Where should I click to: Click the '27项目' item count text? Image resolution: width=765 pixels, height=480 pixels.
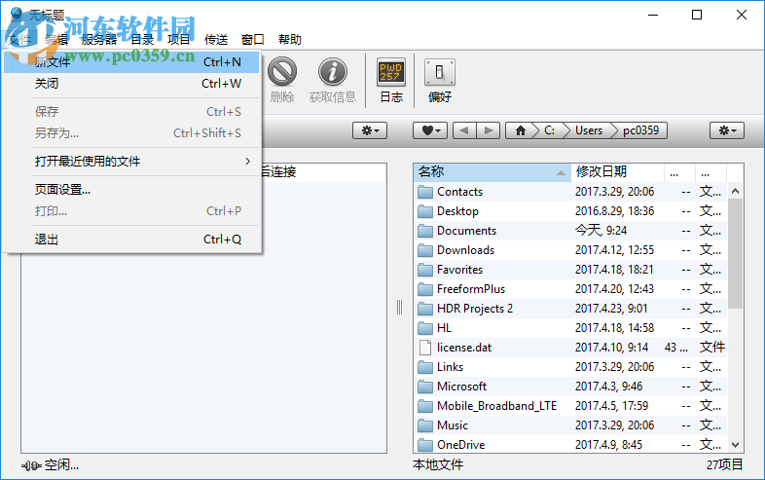pyautogui.click(x=724, y=464)
